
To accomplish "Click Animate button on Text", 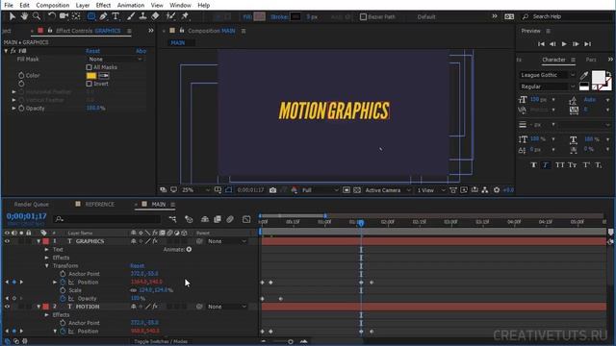I will (x=189, y=250).
